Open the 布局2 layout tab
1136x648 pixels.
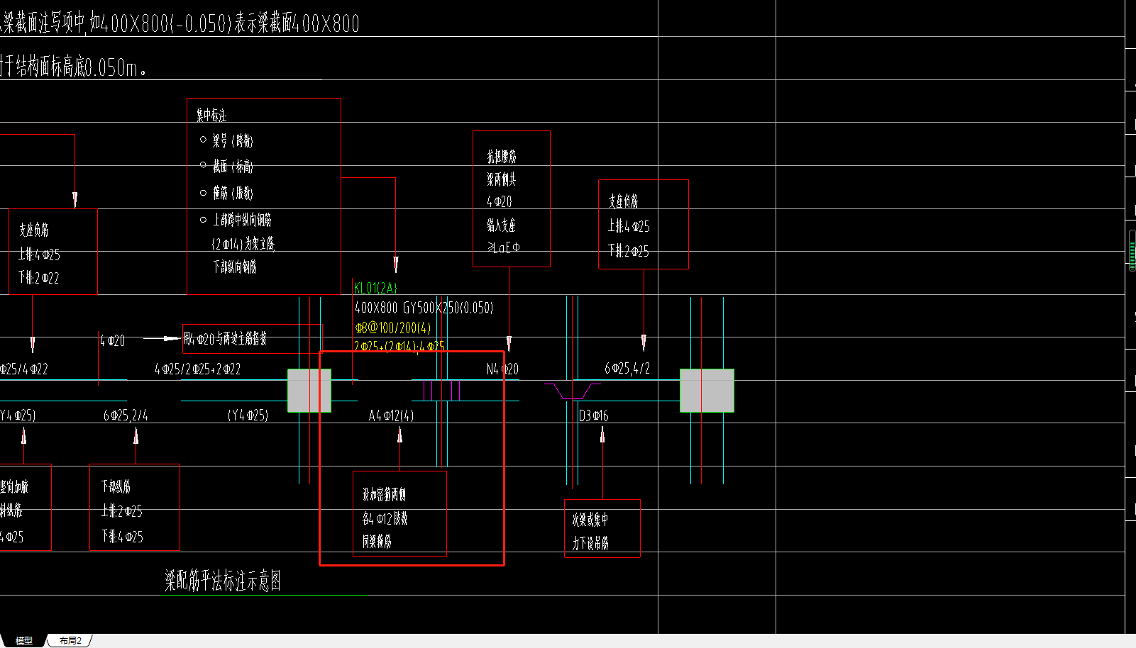point(70,641)
